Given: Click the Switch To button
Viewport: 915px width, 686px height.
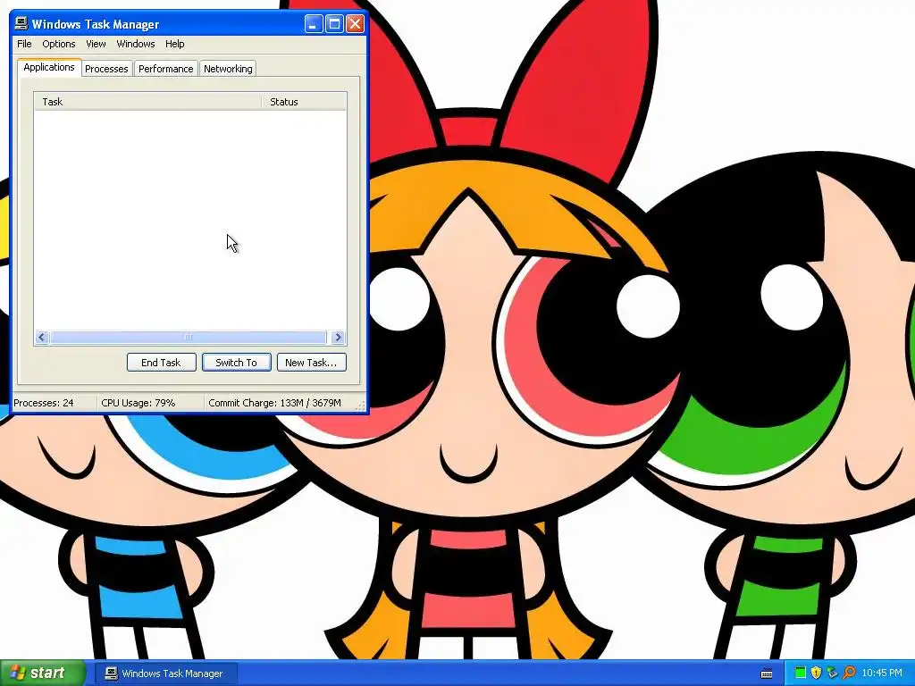Looking at the screenshot, I should (x=236, y=363).
